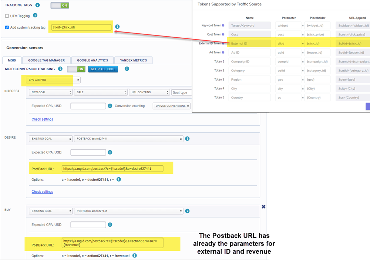Open the MGID CONVERSION TRACKING info icon

tap(60, 69)
